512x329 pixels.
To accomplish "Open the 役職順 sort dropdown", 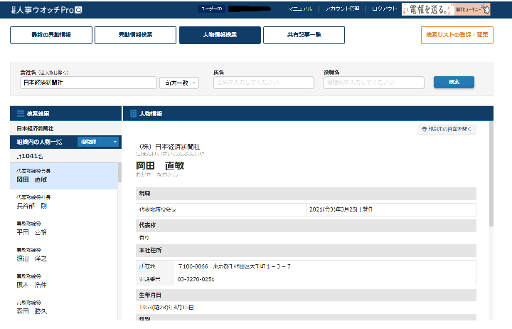I will pos(100,142).
